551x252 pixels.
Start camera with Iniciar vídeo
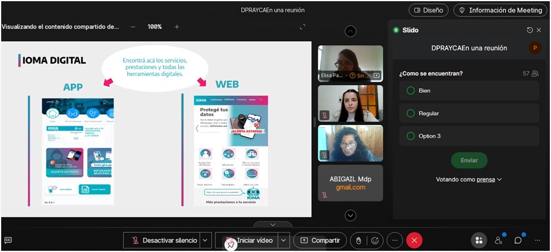point(247,240)
